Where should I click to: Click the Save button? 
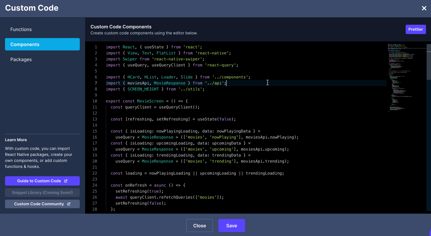tap(232, 226)
